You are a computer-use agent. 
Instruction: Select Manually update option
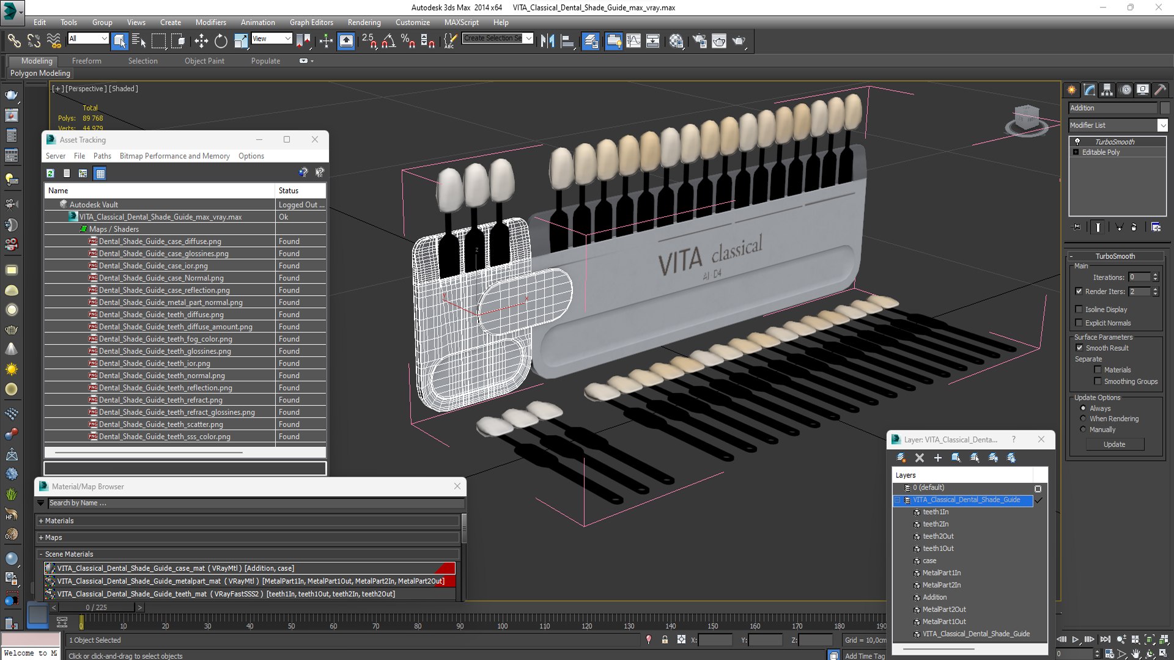(1084, 430)
